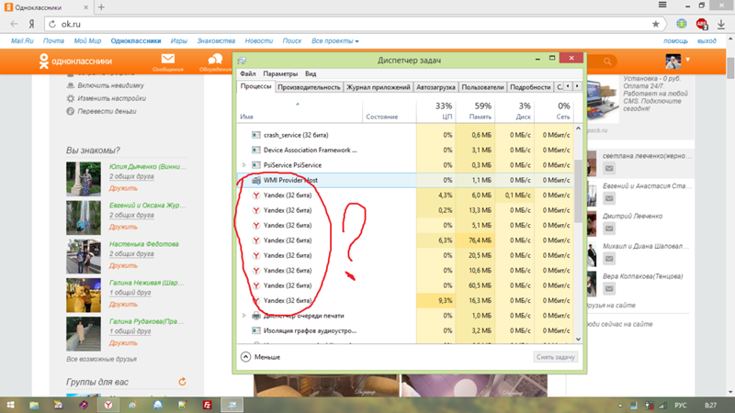Open Юлия Дьяченко profile photo
The image size is (735, 413).
(x=84, y=179)
